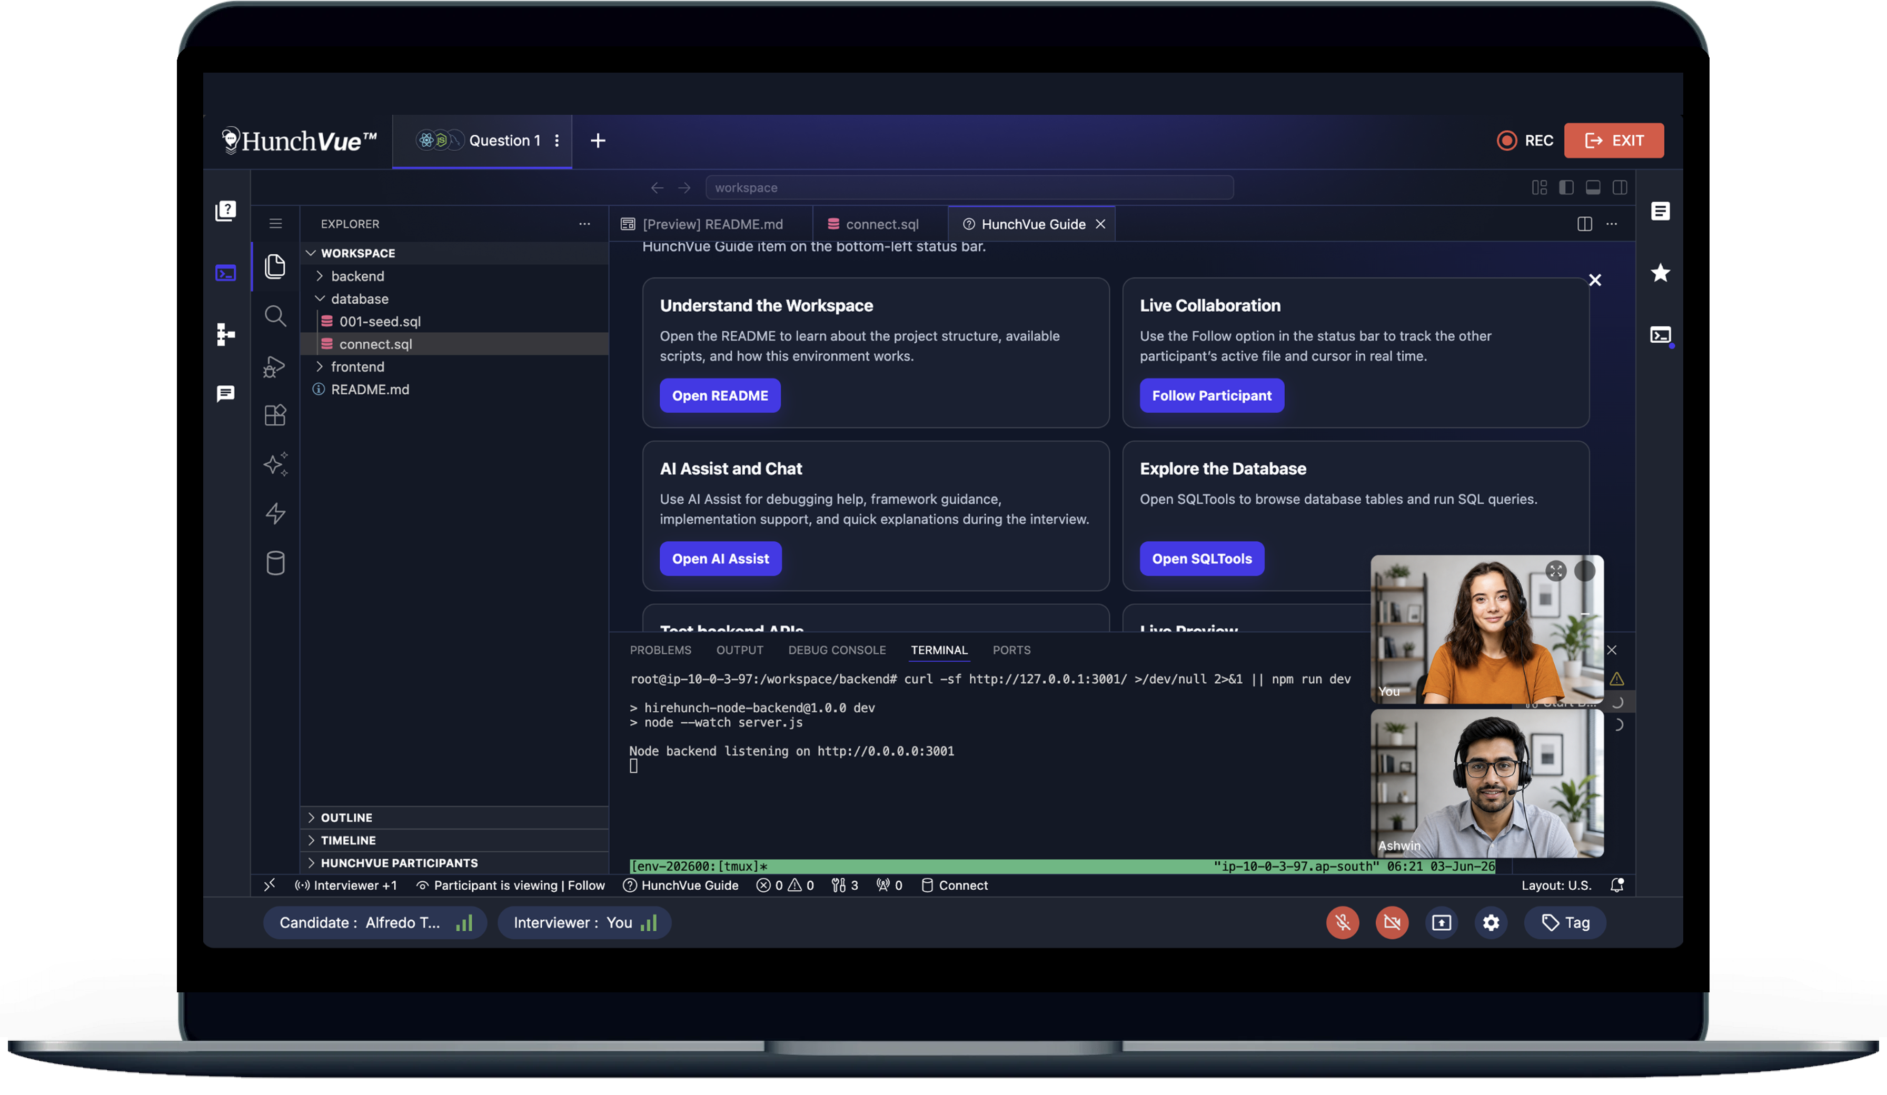Add a new question with plus icon

[x=598, y=140]
